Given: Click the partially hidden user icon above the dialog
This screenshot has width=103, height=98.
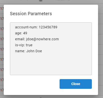Looking at the screenshot, I should (x=41, y=1).
